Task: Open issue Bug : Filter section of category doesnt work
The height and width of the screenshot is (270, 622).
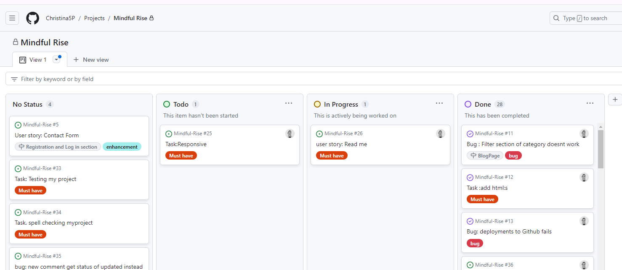Action: [x=523, y=144]
